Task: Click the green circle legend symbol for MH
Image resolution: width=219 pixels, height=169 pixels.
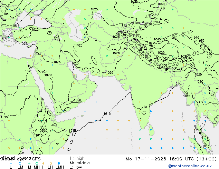Action: 37,163
